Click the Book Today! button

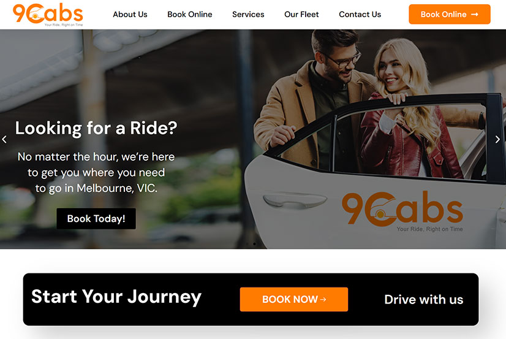tap(96, 219)
